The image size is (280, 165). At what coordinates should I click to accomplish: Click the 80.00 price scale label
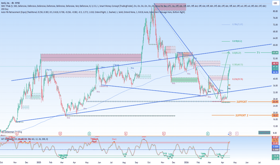[275, 11]
